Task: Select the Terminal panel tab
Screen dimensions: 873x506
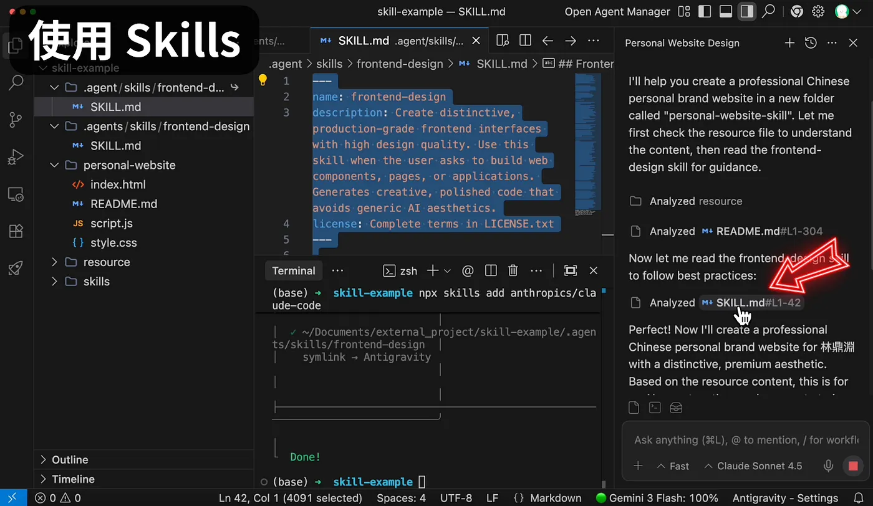Action: (294, 270)
